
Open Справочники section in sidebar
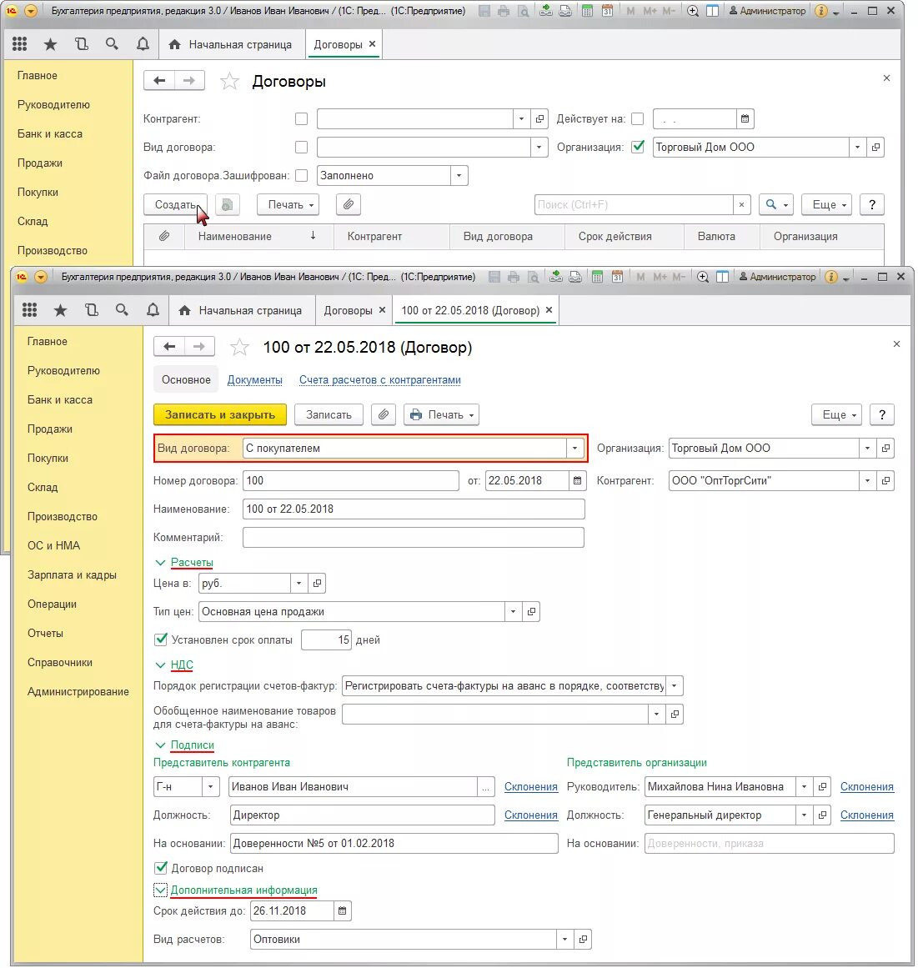pos(60,662)
